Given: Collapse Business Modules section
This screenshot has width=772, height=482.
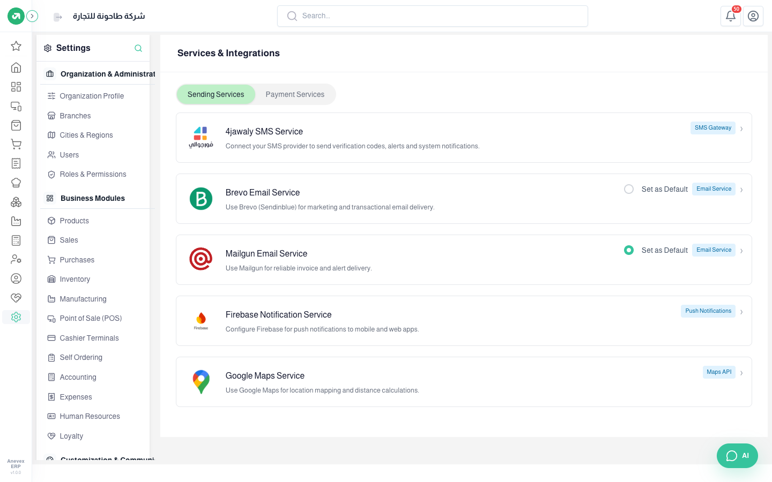Looking at the screenshot, I should pos(98,198).
